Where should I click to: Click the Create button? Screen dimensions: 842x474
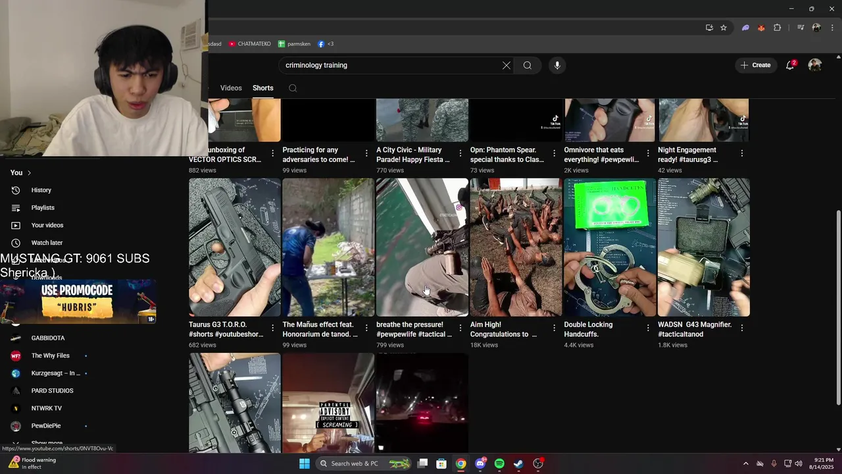coord(755,65)
